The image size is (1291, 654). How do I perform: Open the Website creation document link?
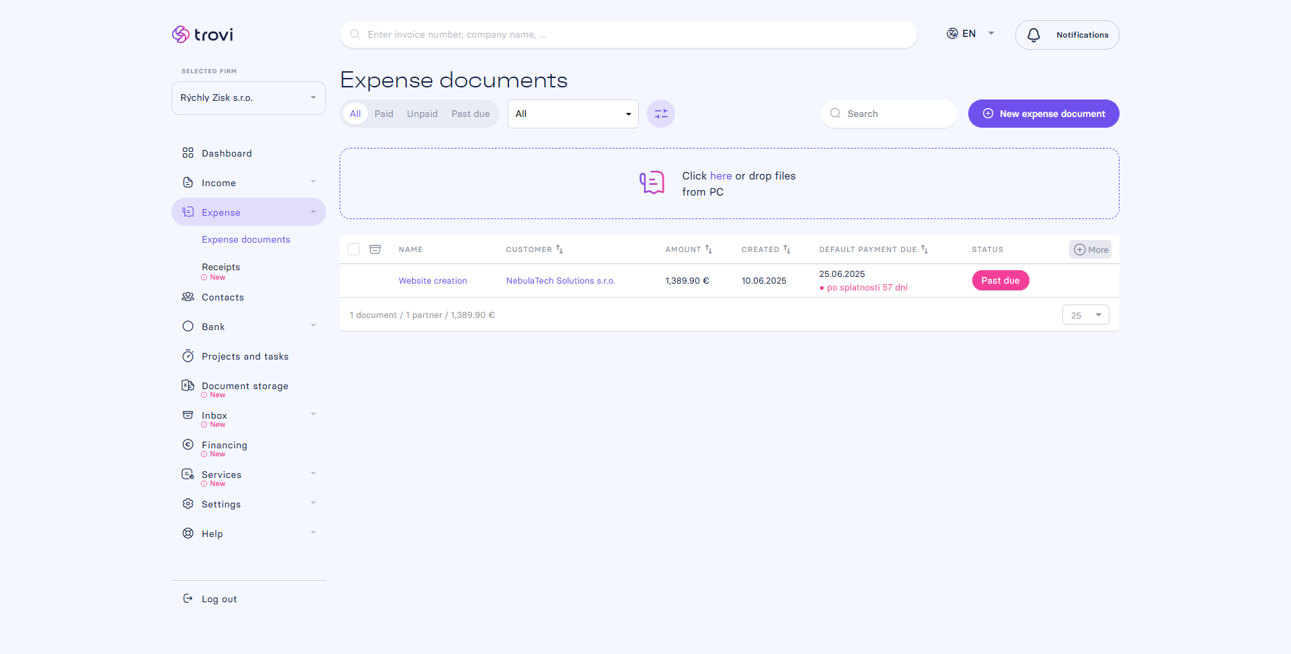click(432, 281)
